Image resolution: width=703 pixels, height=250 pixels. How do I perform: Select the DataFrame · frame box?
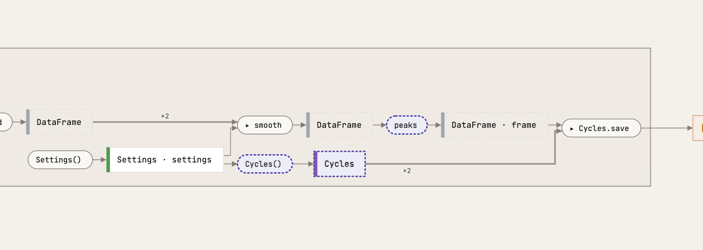(x=494, y=125)
